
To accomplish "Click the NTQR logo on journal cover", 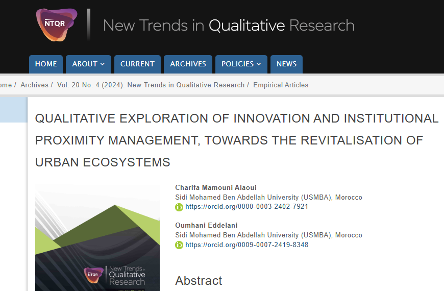I will tap(94, 275).
